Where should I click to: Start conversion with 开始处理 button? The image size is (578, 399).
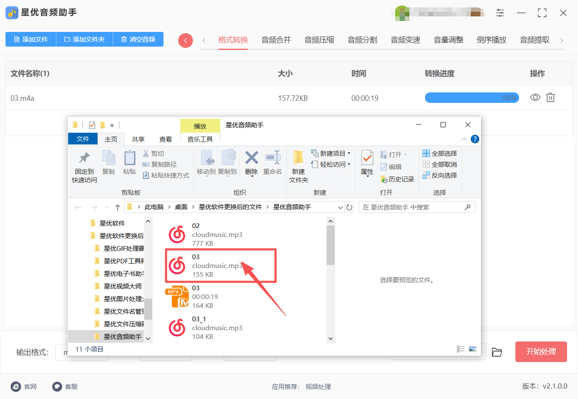tap(541, 352)
